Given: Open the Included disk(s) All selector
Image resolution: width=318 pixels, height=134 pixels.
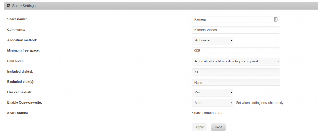Looking at the screenshot, I should point(236,72).
